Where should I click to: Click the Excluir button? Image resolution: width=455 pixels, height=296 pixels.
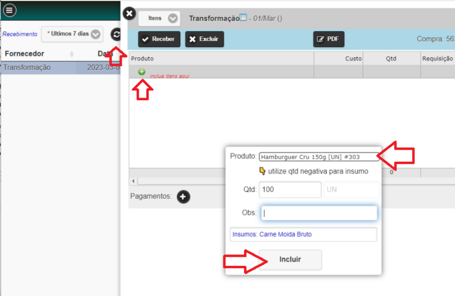click(x=205, y=39)
